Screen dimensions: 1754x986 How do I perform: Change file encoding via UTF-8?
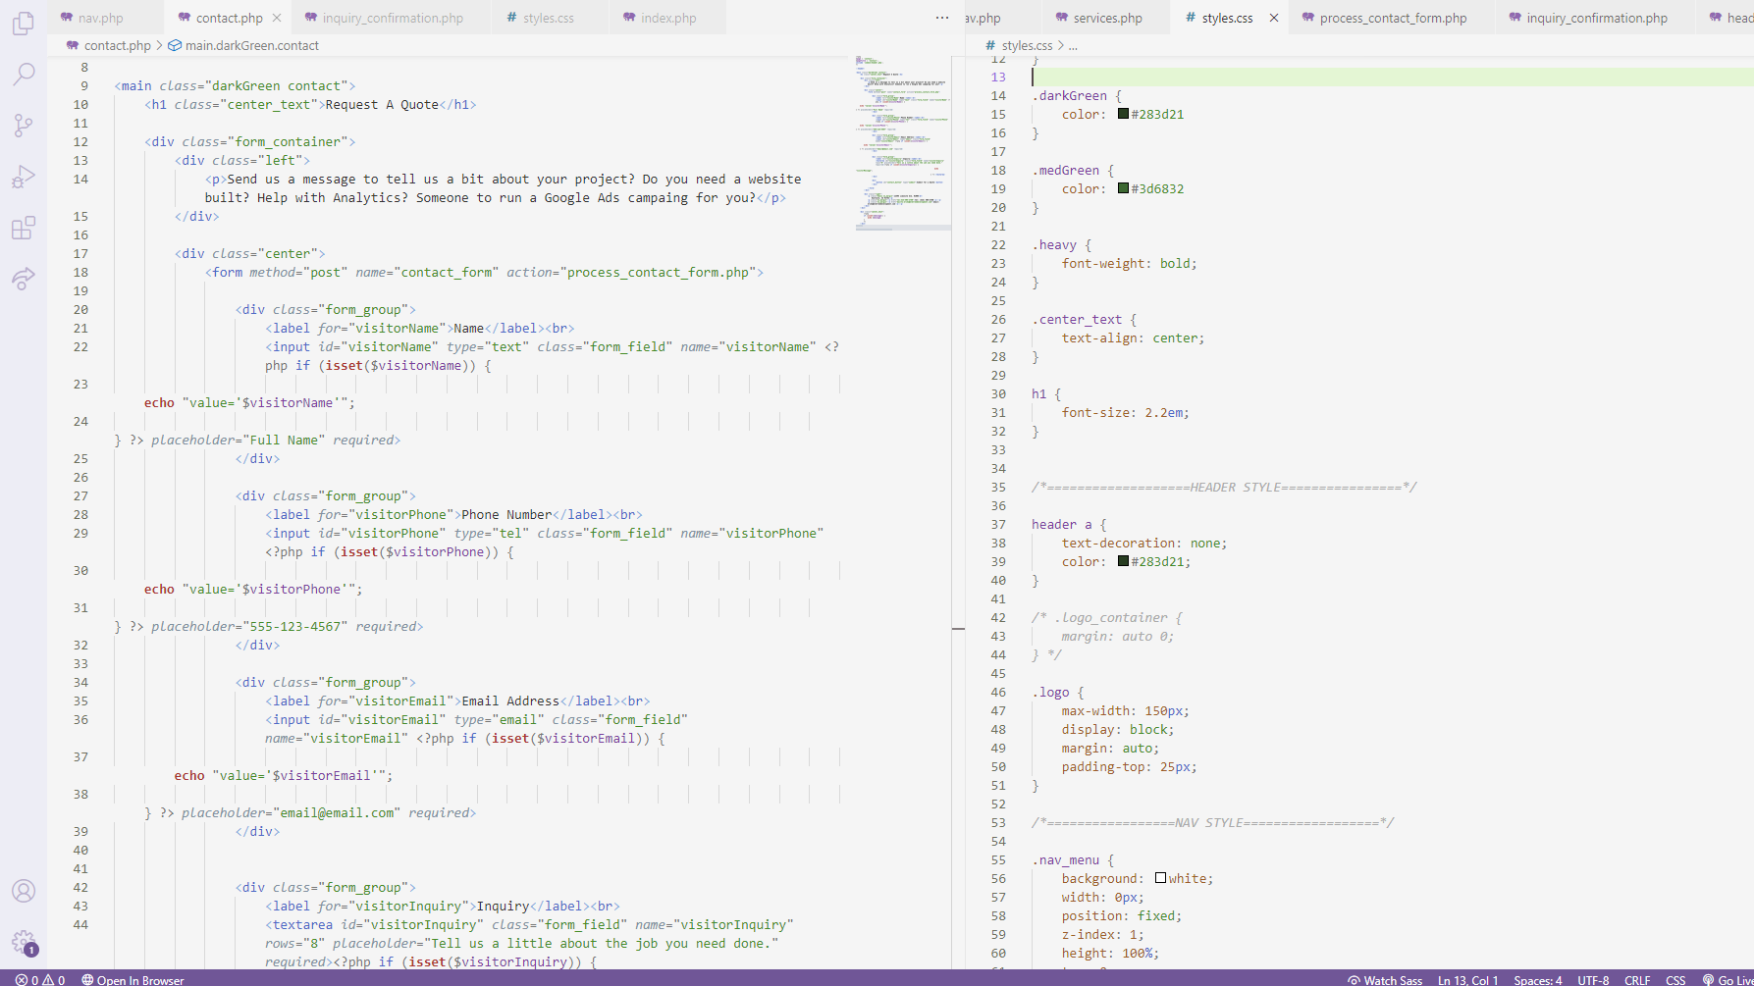coord(1593,979)
